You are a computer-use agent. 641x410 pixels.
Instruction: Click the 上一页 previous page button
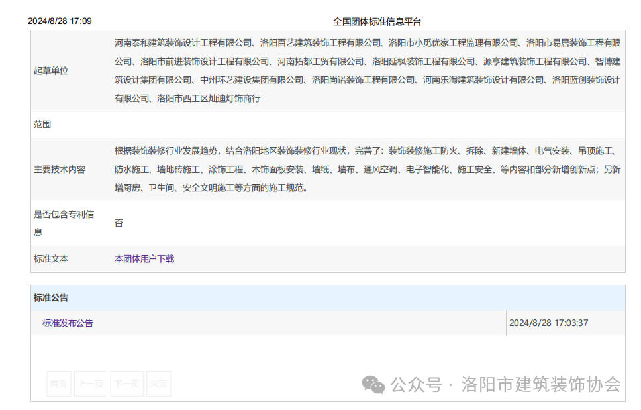pos(90,384)
